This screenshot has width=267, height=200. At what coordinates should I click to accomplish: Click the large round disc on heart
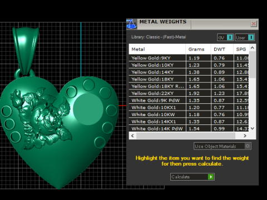pyautogui.click(x=88, y=109)
